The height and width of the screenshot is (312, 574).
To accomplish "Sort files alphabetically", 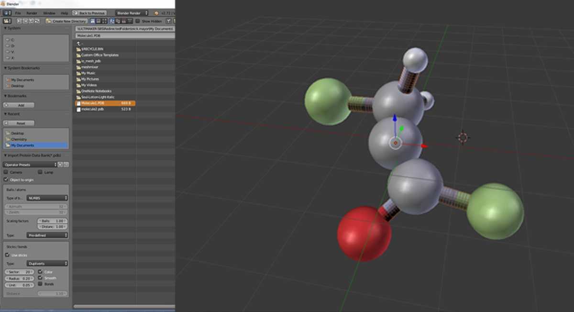I will point(112,21).
